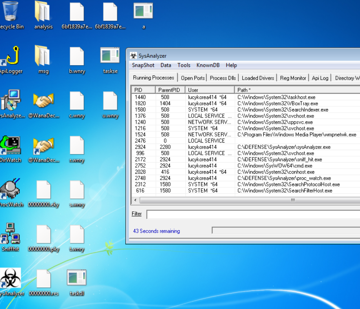Viewport: 360px width, 309px height.
Task: Click the process list horizontal scrollbar thumb
Action: (x=250, y=200)
